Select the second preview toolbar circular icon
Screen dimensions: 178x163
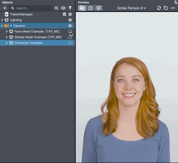[x=90, y=8]
